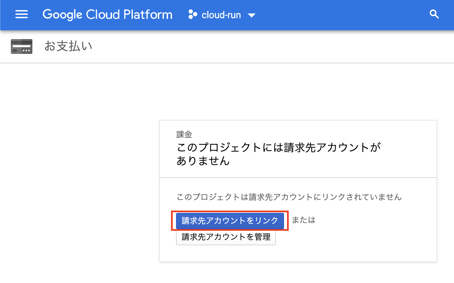Click the このプロジェクトは請求先アカウントにリンクされていません message
Image resolution: width=454 pixels, height=283 pixels.
pos(289,197)
